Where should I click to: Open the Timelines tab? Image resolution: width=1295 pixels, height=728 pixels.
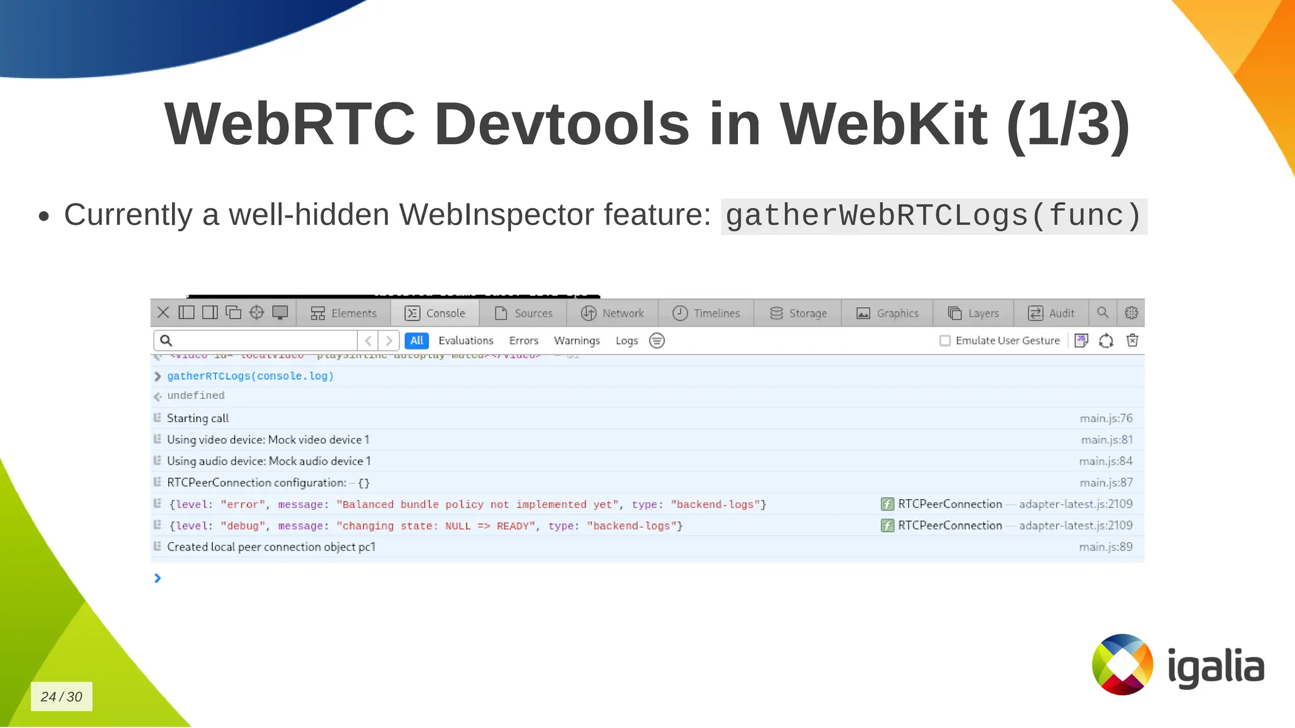point(706,313)
